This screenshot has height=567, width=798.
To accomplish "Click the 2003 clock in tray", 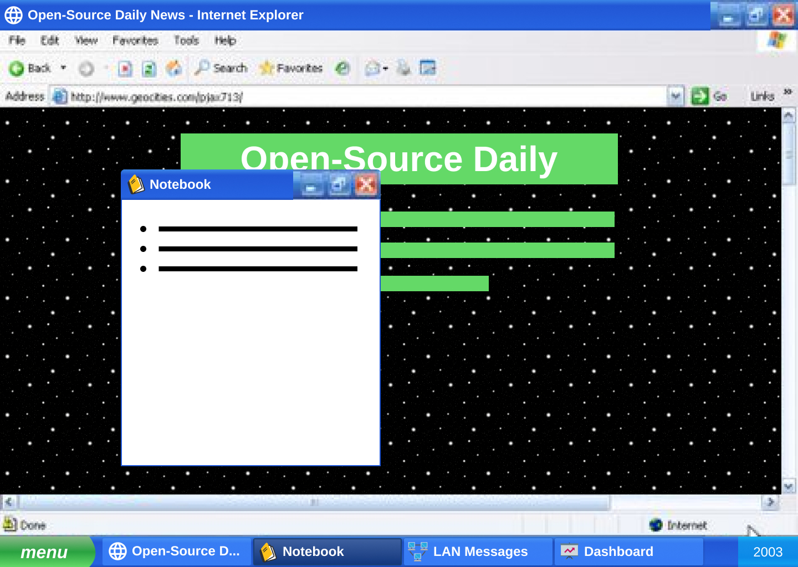I will tap(768, 552).
